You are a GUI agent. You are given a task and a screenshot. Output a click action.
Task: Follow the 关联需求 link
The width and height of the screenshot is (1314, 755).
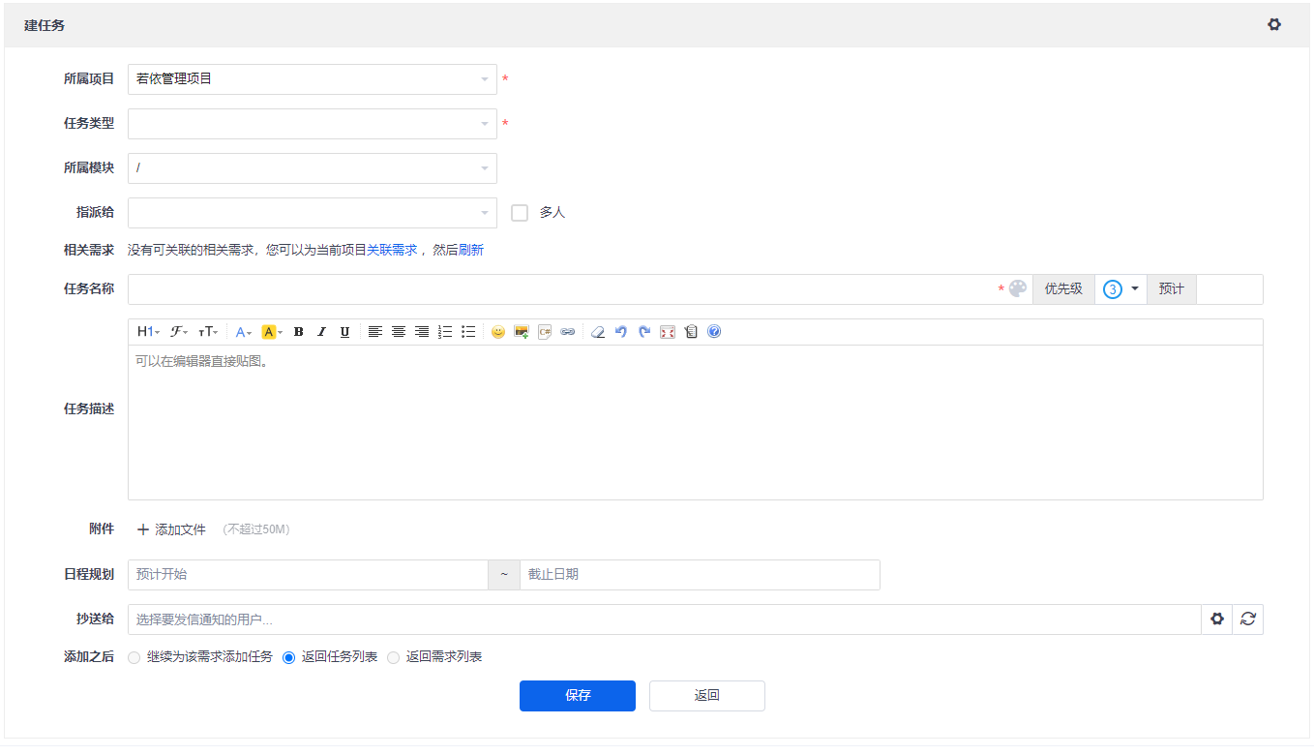pos(392,250)
